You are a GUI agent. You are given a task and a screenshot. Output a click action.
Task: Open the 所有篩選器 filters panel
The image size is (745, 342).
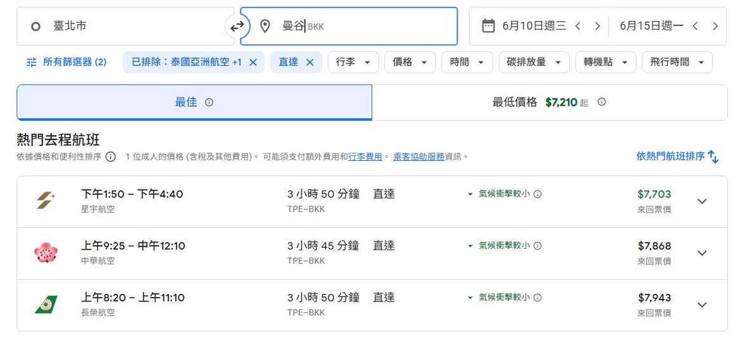(x=67, y=62)
